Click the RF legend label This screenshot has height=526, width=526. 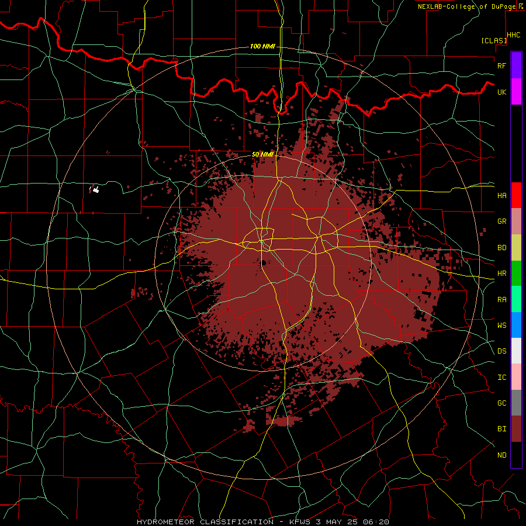pyautogui.click(x=501, y=65)
